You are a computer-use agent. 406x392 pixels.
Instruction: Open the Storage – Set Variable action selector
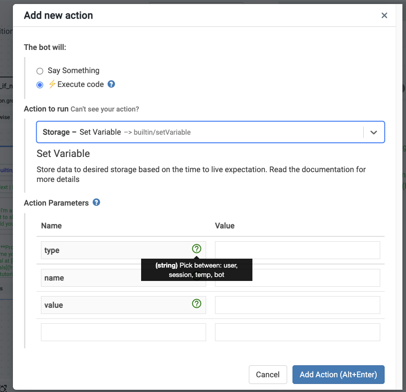[200, 132]
